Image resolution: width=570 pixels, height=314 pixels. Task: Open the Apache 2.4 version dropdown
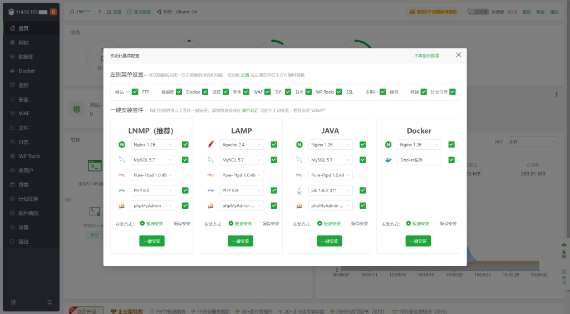click(242, 145)
